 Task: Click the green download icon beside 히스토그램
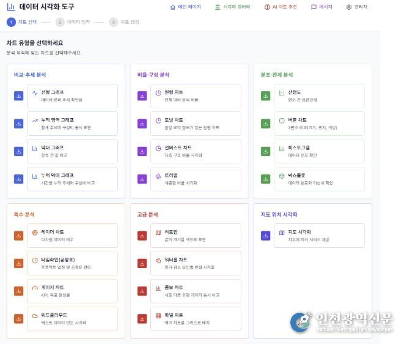[265, 151]
